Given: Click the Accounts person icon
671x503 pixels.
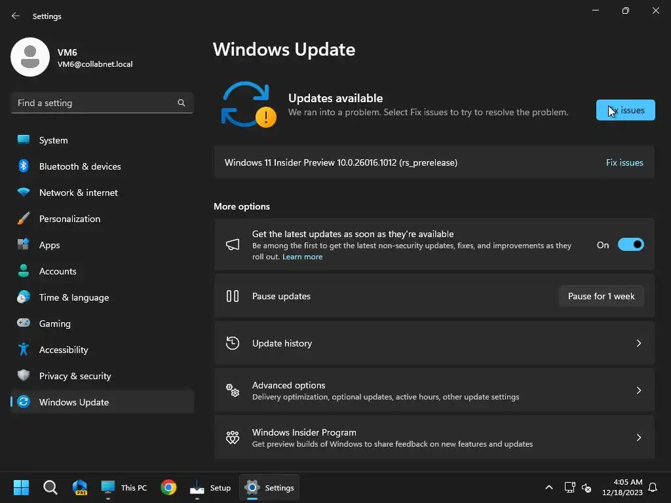Looking at the screenshot, I should tap(24, 270).
